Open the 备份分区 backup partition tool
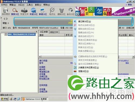 click(x=71, y=11)
